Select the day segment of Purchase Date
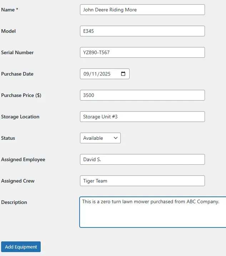This screenshot has width=226, height=256. (94, 74)
